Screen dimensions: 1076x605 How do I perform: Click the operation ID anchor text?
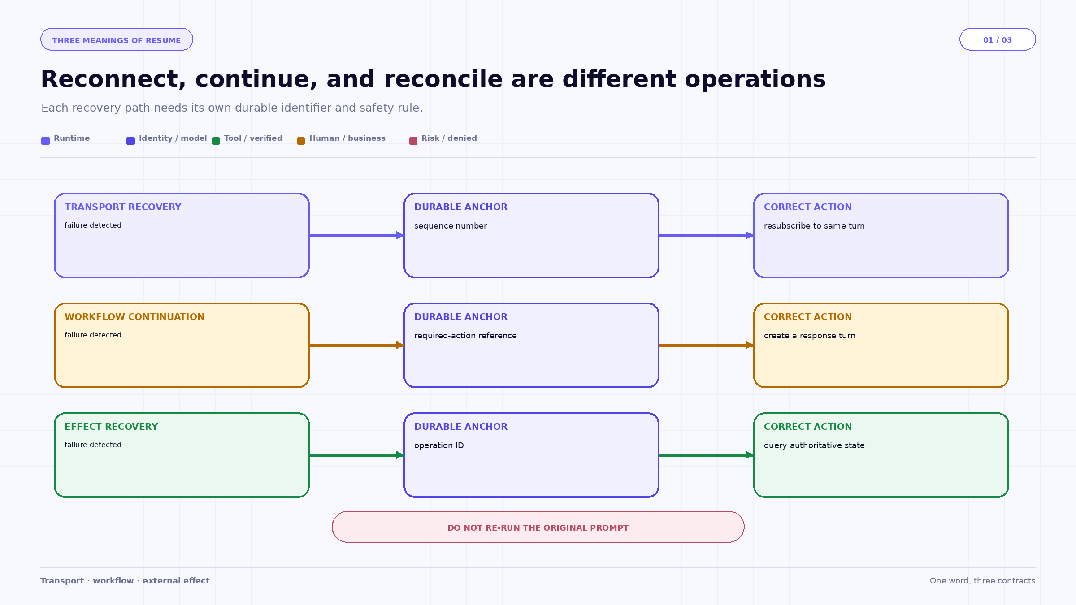(x=439, y=445)
